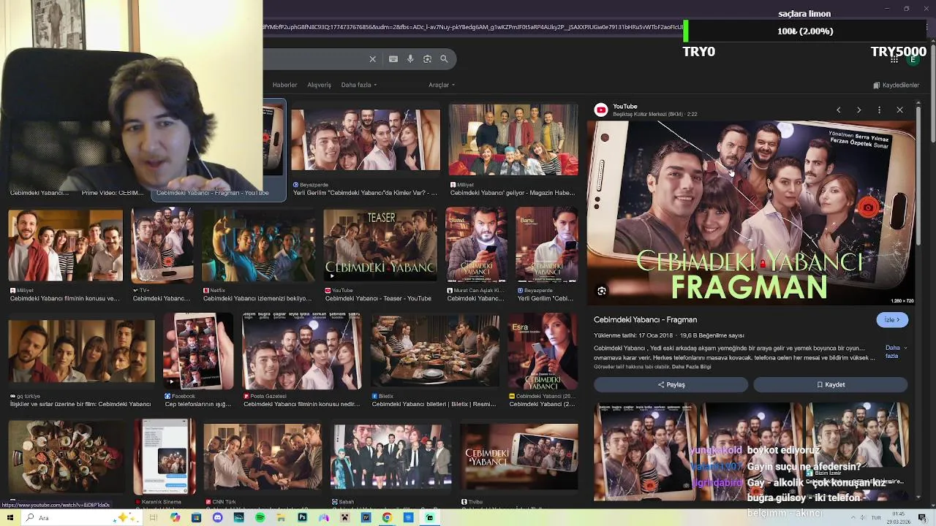Click the TUR keyboard language indicator

[x=876, y=517]
